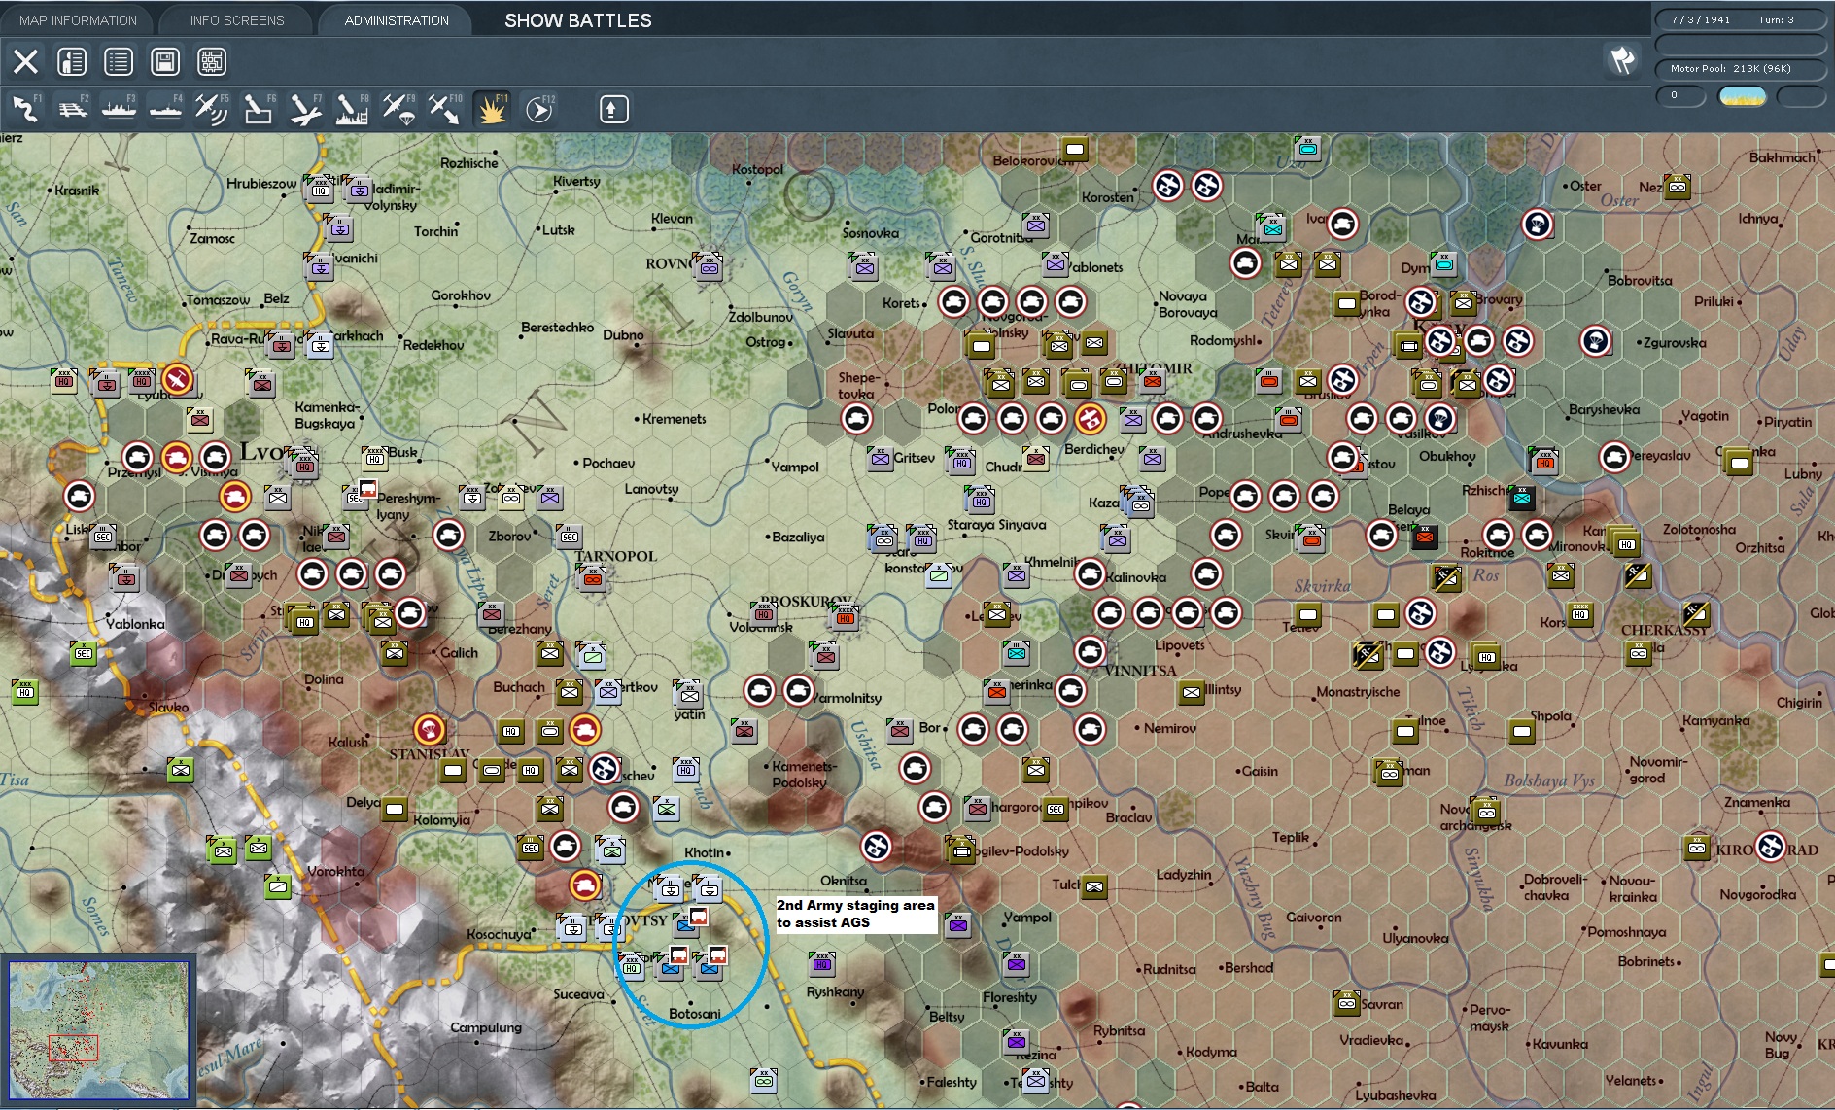
Task: Select the green HQ counter at far left edge
Action: [x=25, y=691]
